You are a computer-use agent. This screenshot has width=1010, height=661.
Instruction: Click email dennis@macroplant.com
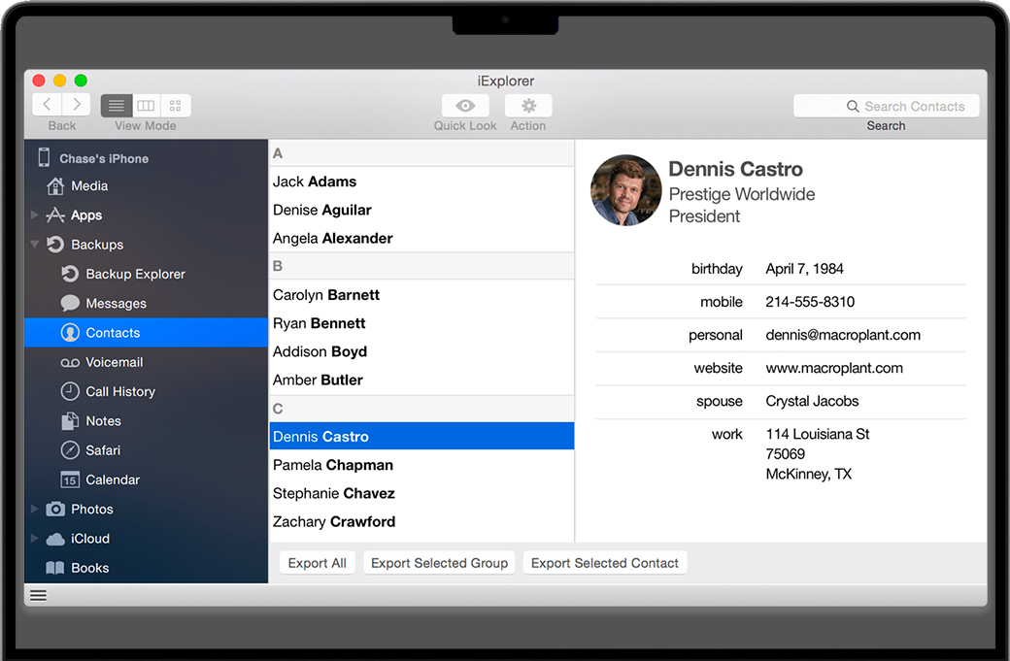843,335
